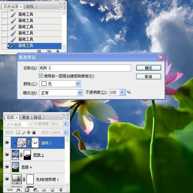Select the 图层 3 layer mask thumbnail
Screen dimensions: 193x193
coord(27,155)
